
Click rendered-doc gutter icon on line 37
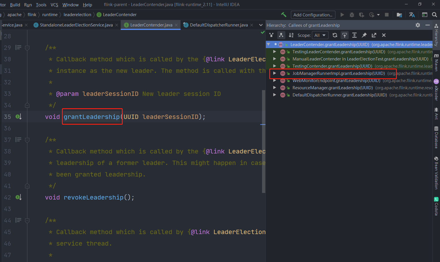tap(18, 140)
